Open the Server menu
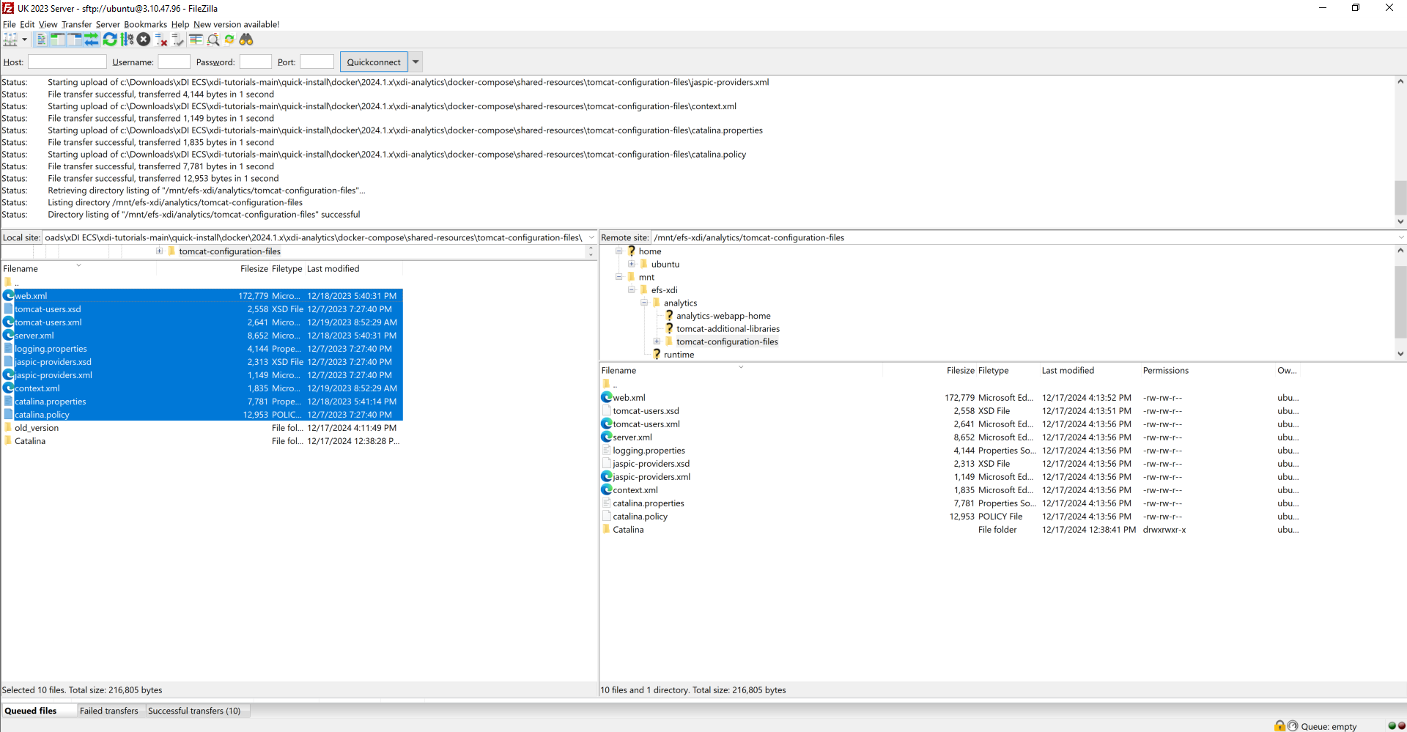The image size is (1407, 732). (108, 24)
